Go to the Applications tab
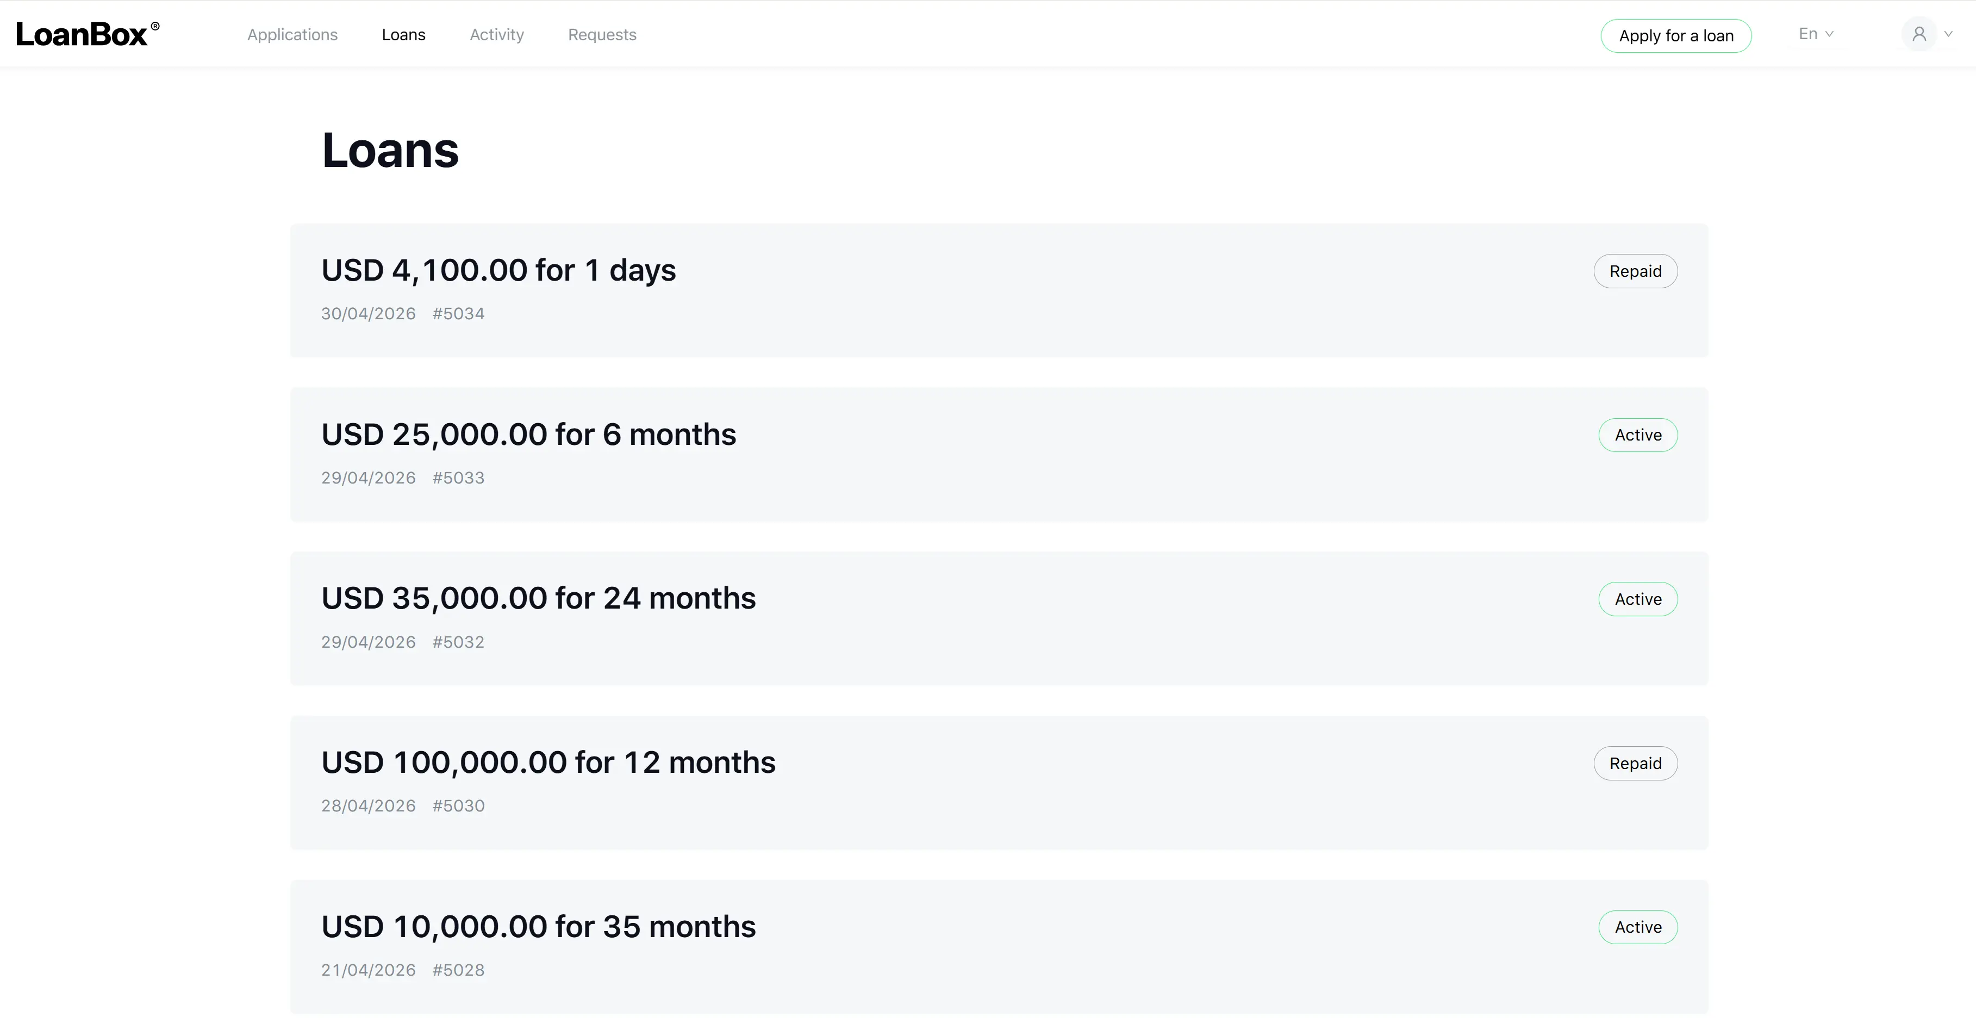Screen dimensions: 1976x1029 [292, 35]
